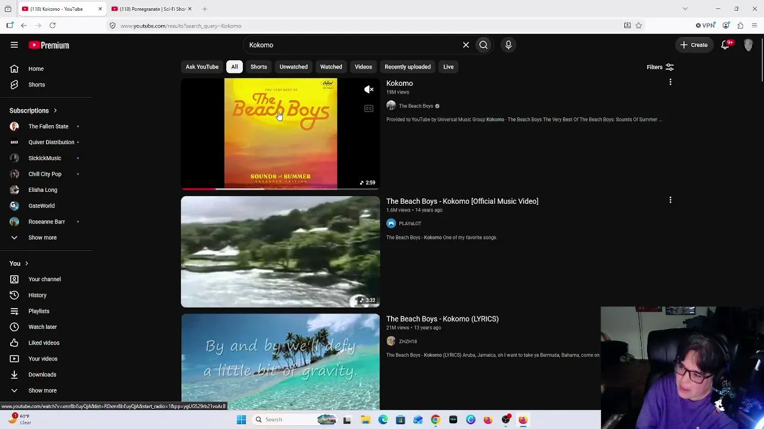
Task: Filter results by Shorts chip
Action: [x=258, y=67]
